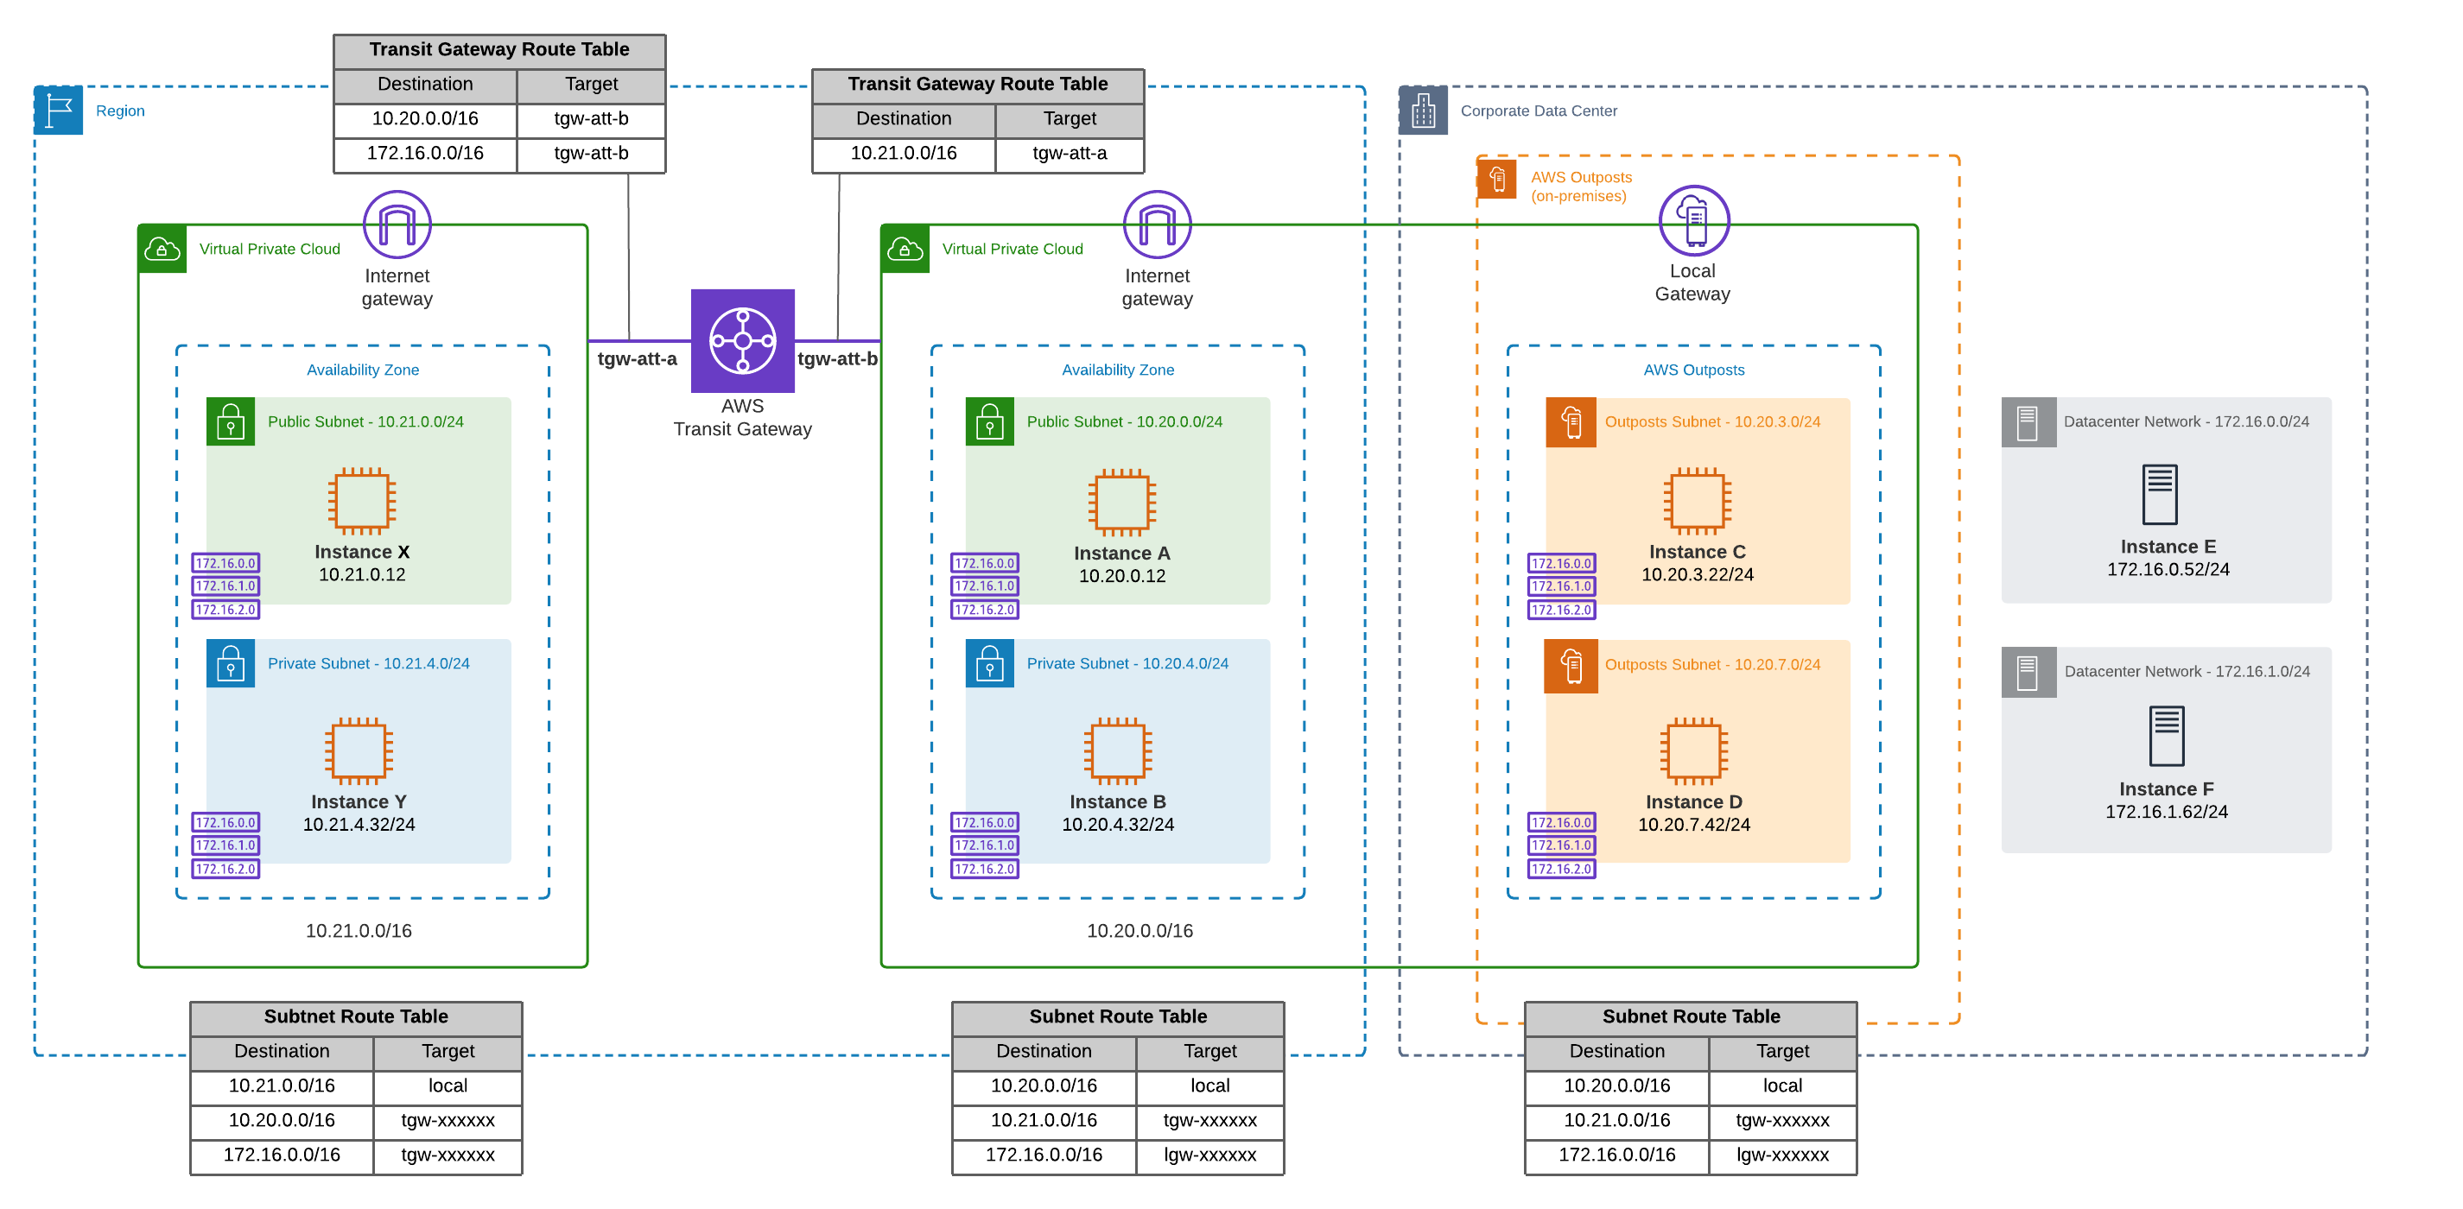Click the Region label
This screenshot has width=2463, height=1209.
click(x=119, y=111)
